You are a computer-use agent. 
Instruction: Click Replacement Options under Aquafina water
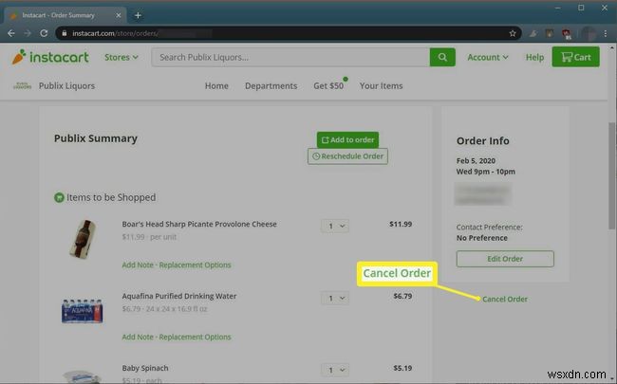[x=195, y=337]
